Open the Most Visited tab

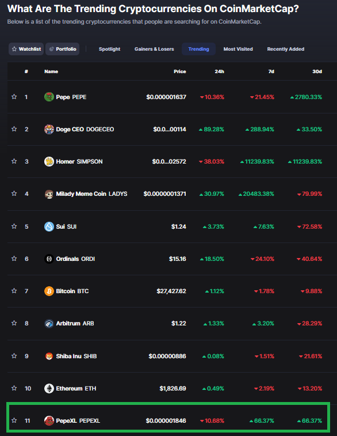[x=238, y=49]
